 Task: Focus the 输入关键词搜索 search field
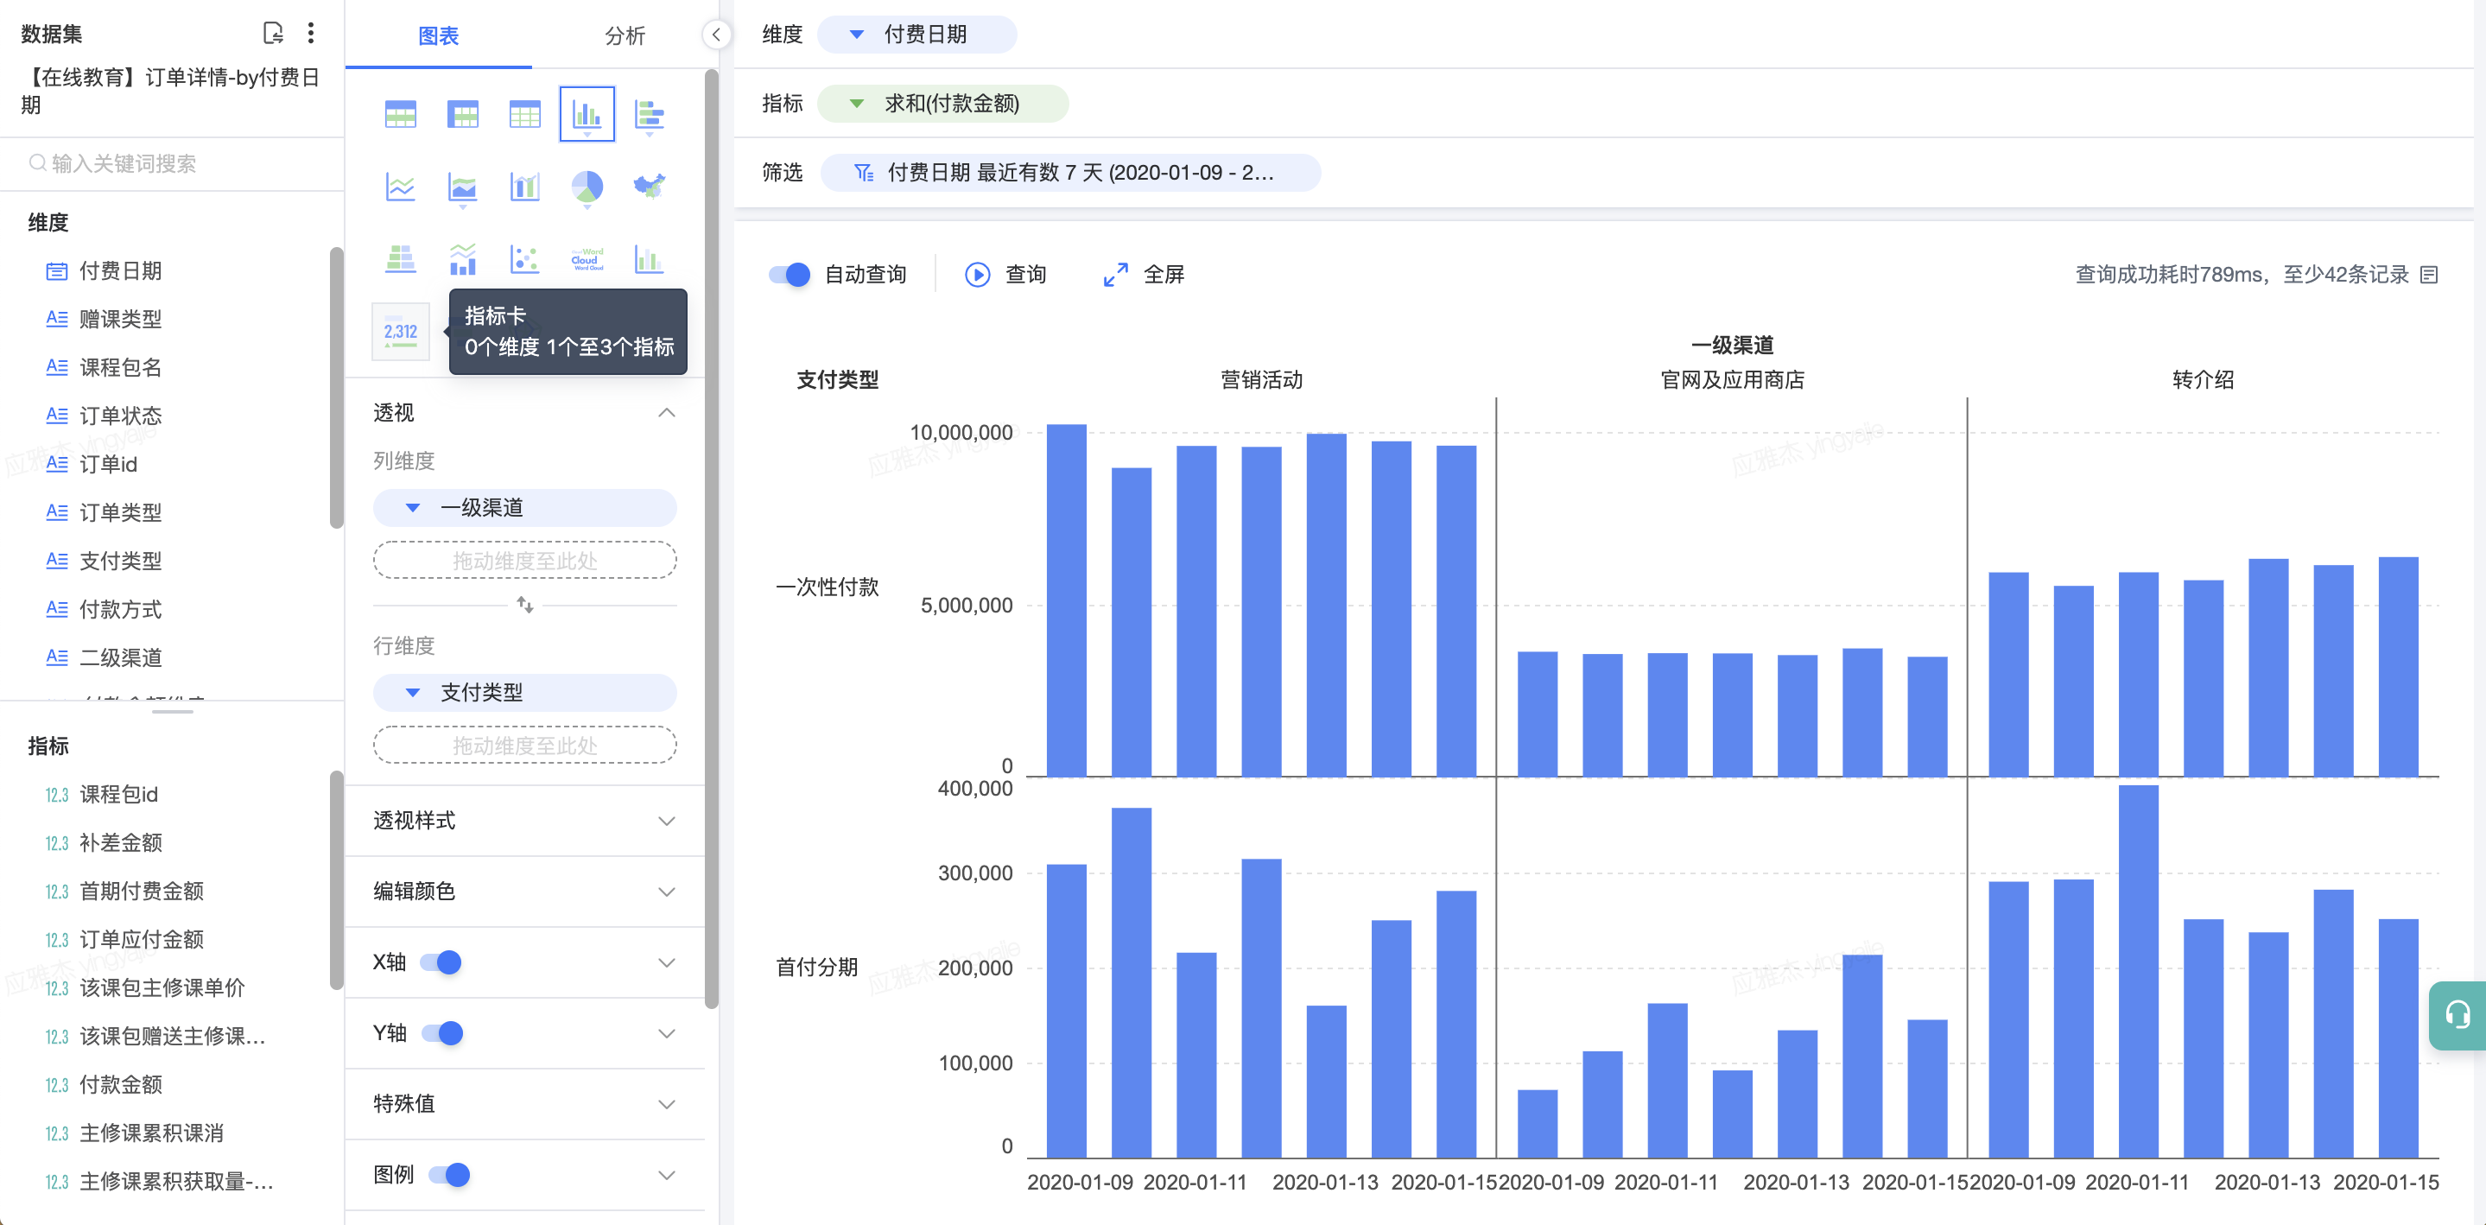click(172, 163)
